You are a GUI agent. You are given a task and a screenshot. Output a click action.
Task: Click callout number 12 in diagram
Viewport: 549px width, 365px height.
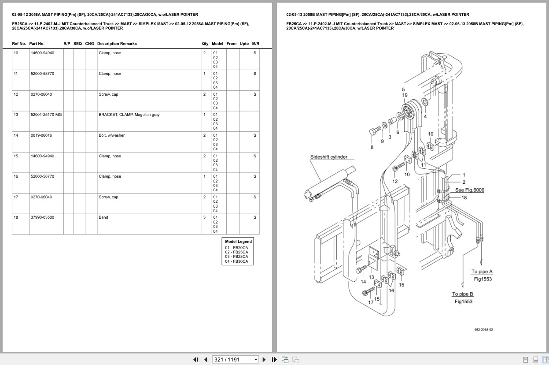pyautogui.click(x=395, y=181)
